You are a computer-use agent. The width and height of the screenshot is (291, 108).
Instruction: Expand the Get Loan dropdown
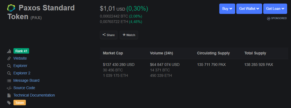tap(275, 9)
